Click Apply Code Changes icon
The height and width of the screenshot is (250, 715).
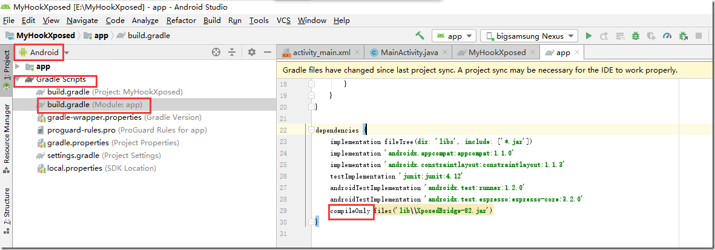(x=620, y=36)
